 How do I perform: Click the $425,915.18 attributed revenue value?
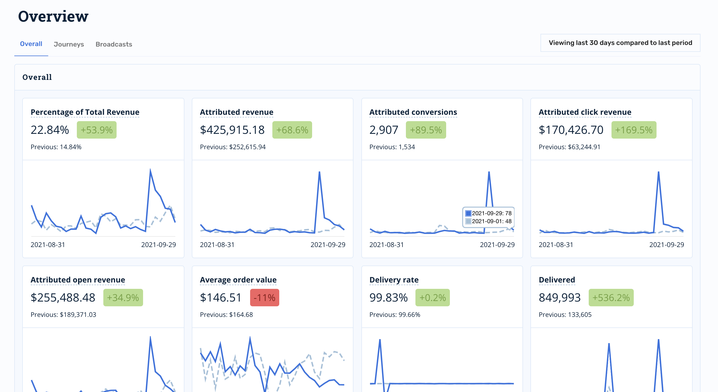tap(232, 130)
